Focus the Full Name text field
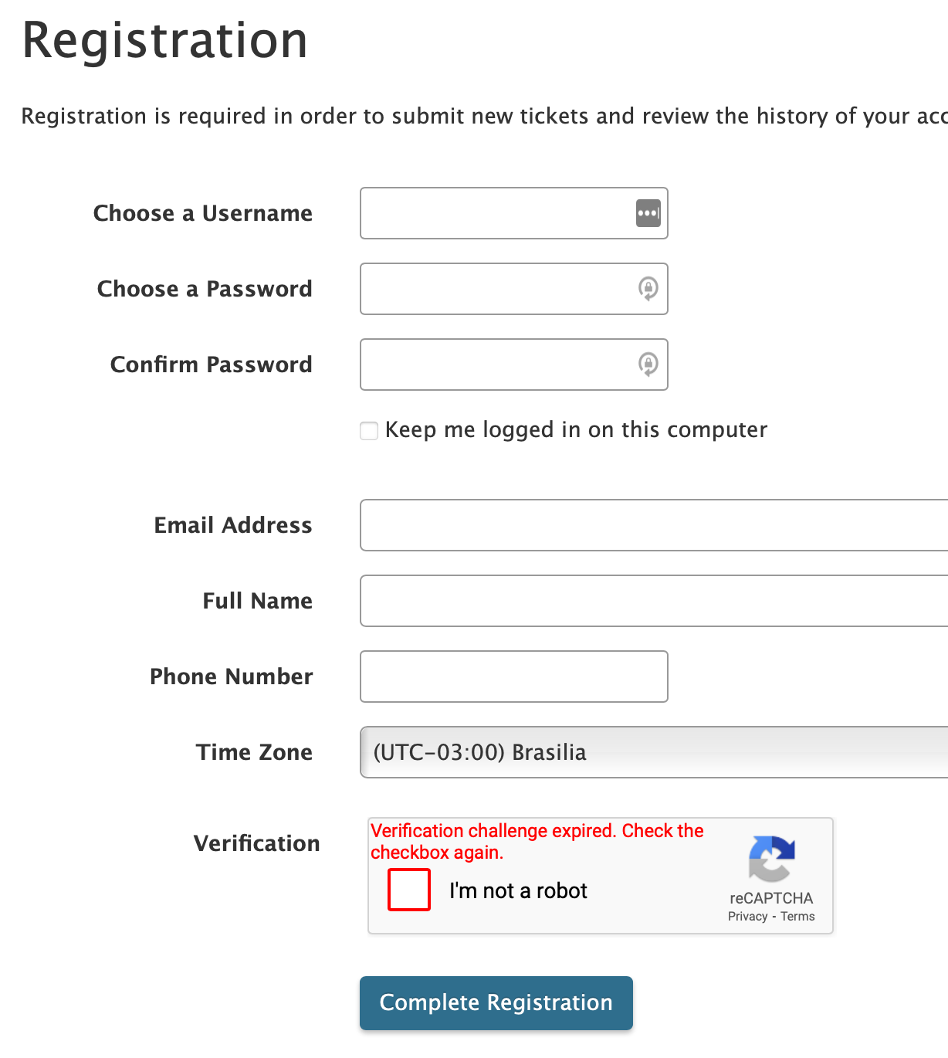The height and width of the screenshot is (1058, 948). click(x=653, y=601)
